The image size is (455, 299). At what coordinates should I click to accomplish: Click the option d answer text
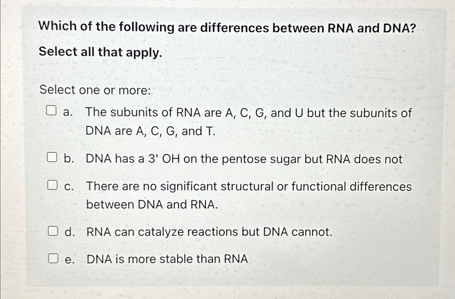[x=209, y=232]
